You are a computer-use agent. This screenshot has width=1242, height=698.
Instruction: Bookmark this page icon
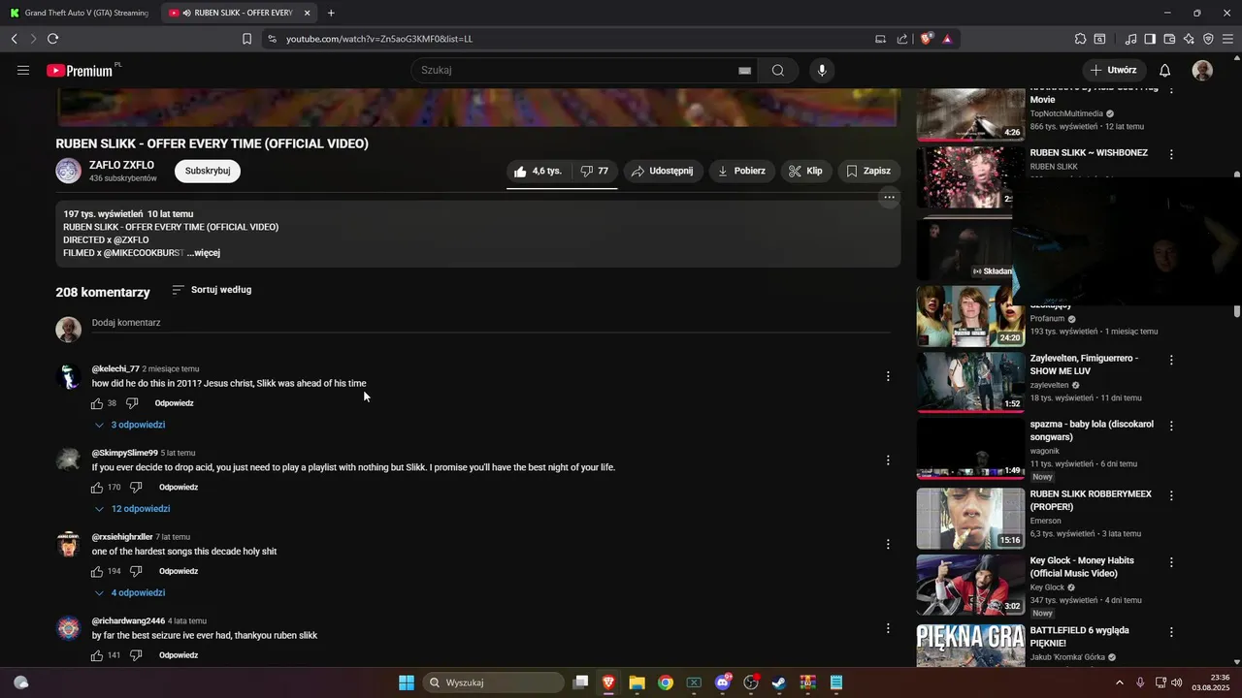coord(246,39)
